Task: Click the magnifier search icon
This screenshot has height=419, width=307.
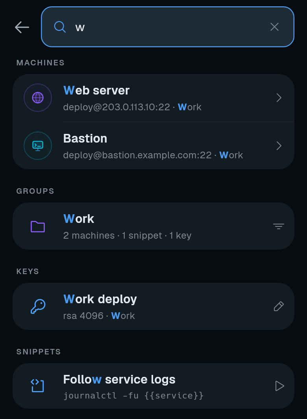Action: point(60,27)
